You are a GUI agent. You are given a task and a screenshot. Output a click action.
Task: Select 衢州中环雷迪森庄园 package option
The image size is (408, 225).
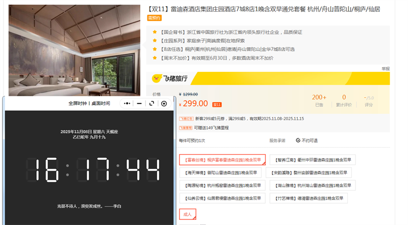click(313, 160)
